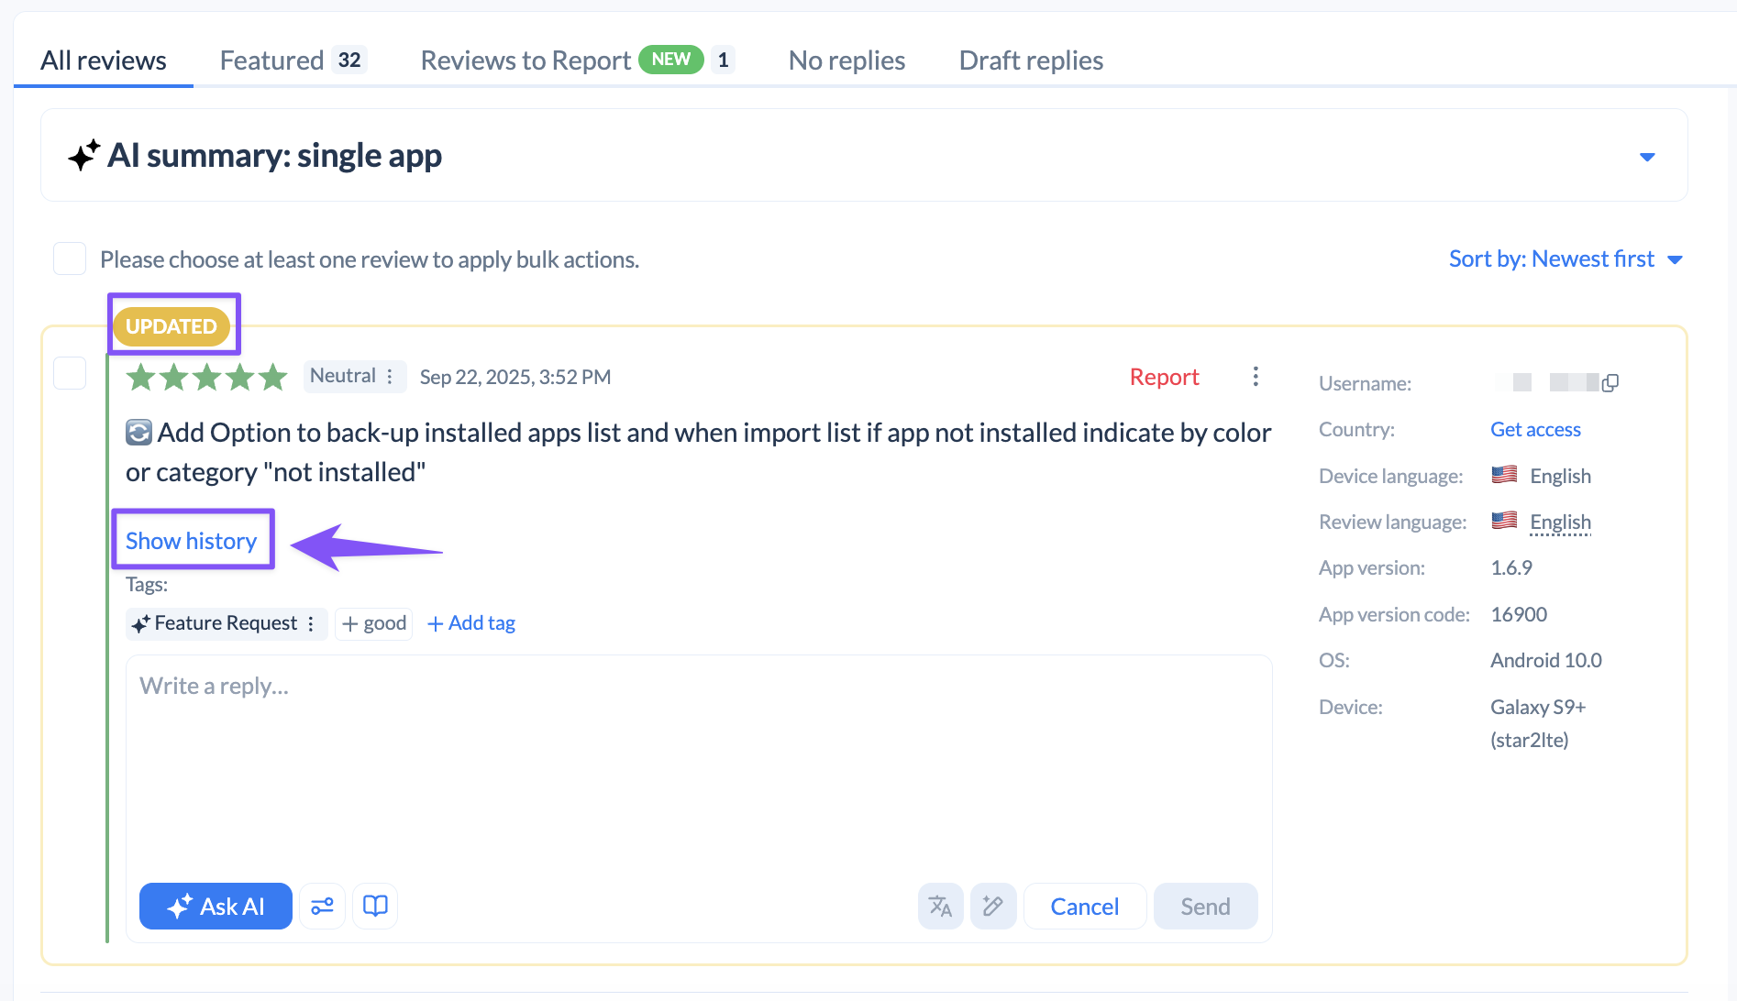Select the No replies tab
This screenshot has height=1001, width=1737.
(x=846, y=60)
